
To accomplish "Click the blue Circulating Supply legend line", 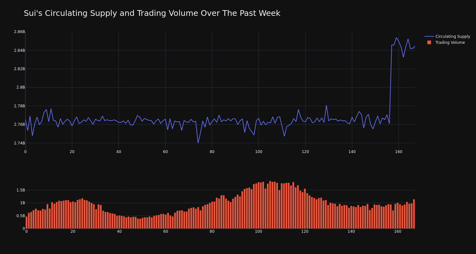I will click(429, 37).
